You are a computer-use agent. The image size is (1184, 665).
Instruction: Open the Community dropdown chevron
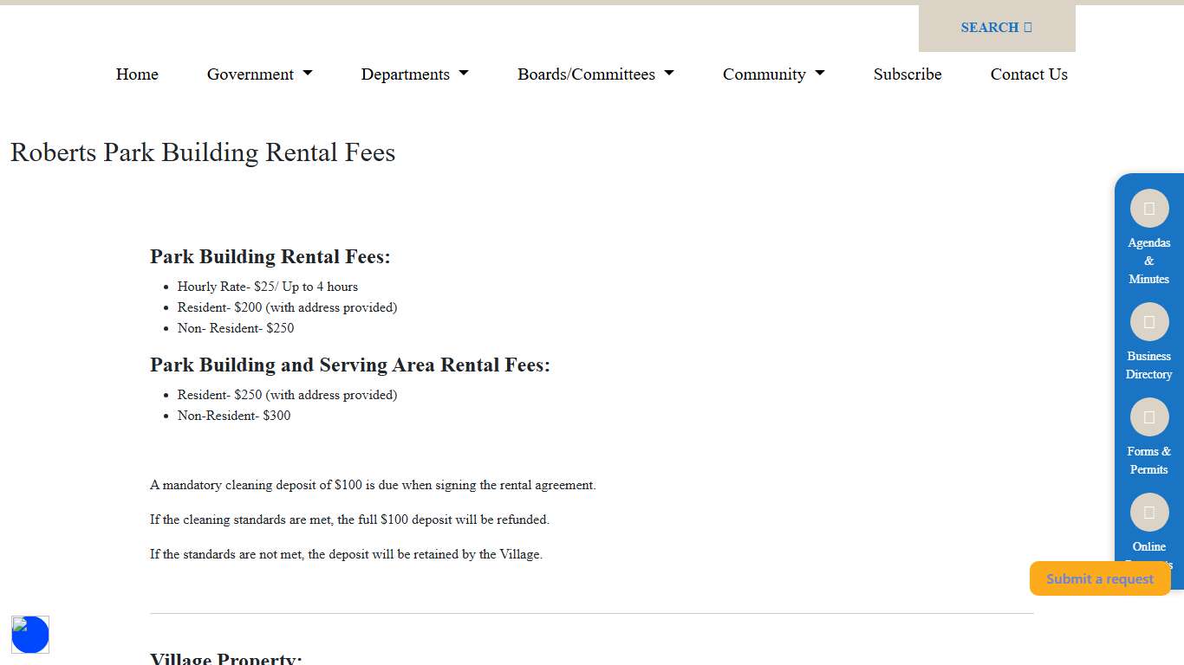(x=820, y=74)
